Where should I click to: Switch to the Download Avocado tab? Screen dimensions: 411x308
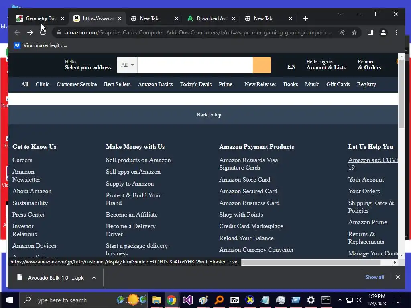pos(211,18)
